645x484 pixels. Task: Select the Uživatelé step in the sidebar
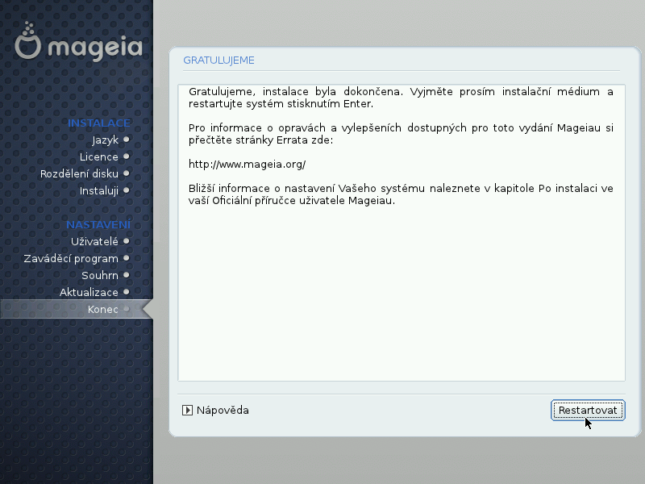[94, 241]
